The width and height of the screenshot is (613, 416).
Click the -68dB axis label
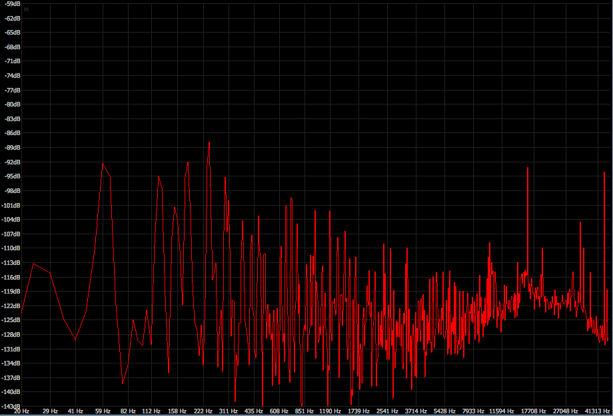12,47
